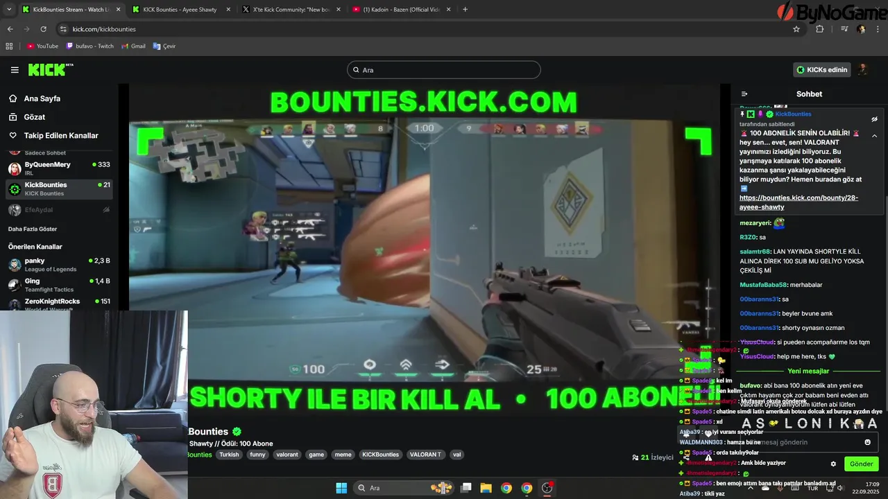
Task: Open Task View on taskbar
Action: 466,488
